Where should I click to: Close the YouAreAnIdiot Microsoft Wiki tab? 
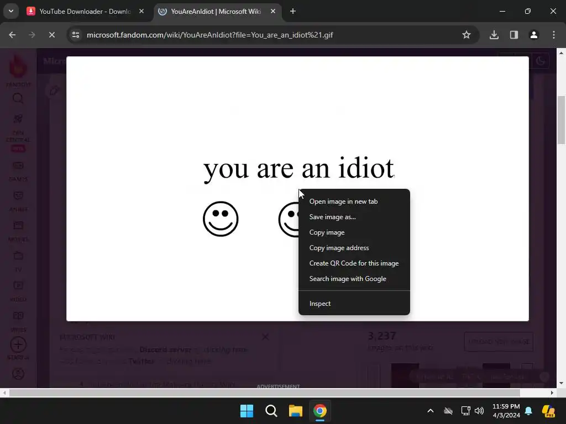(x=273, y=12)
